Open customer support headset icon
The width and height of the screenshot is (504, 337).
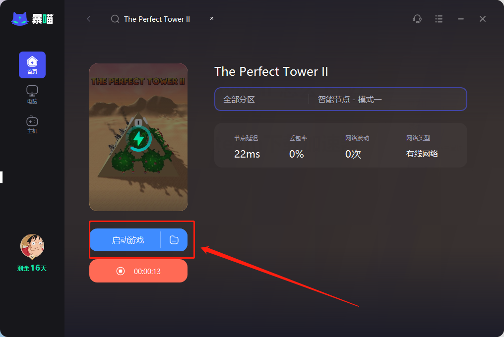[417, 19]
